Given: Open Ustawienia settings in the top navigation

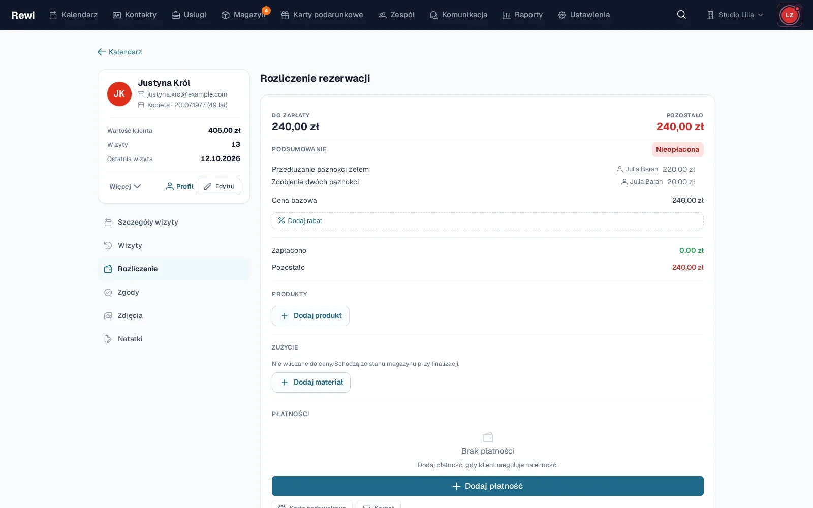Looking at the screenshot, I should pyautogui.click(x=584, y=15).
